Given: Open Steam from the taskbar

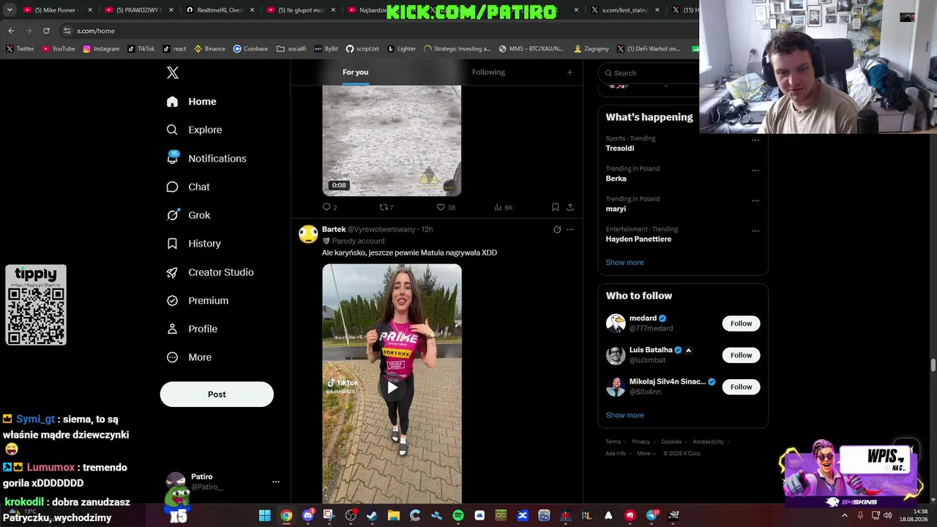Looking at the screenshot, I should click(x=372, y=515).
